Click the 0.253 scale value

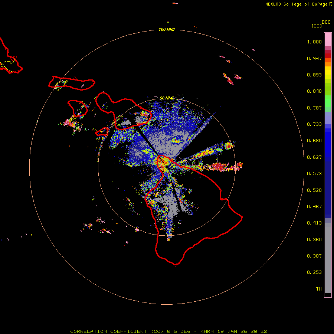[314, 272]
